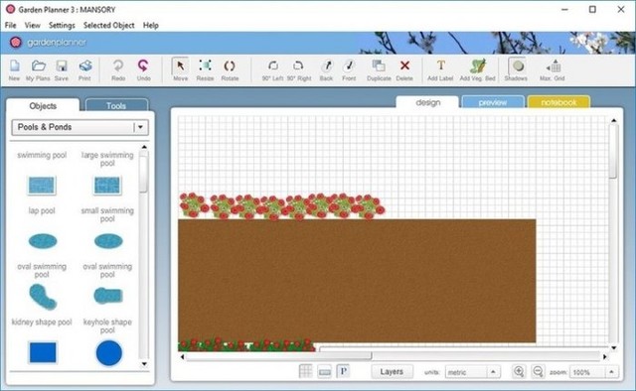Select the brown soil rectangle on canvas
This screenshot has width=636, height=391.
tap(357, 281)
